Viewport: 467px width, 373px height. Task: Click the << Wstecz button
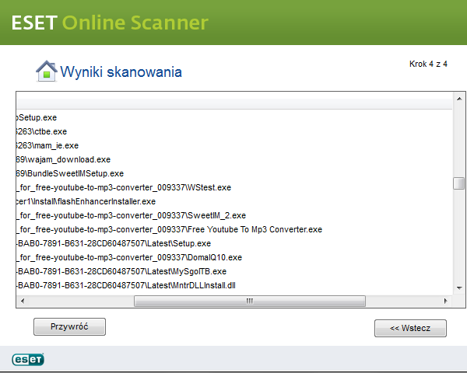(410, 328)
